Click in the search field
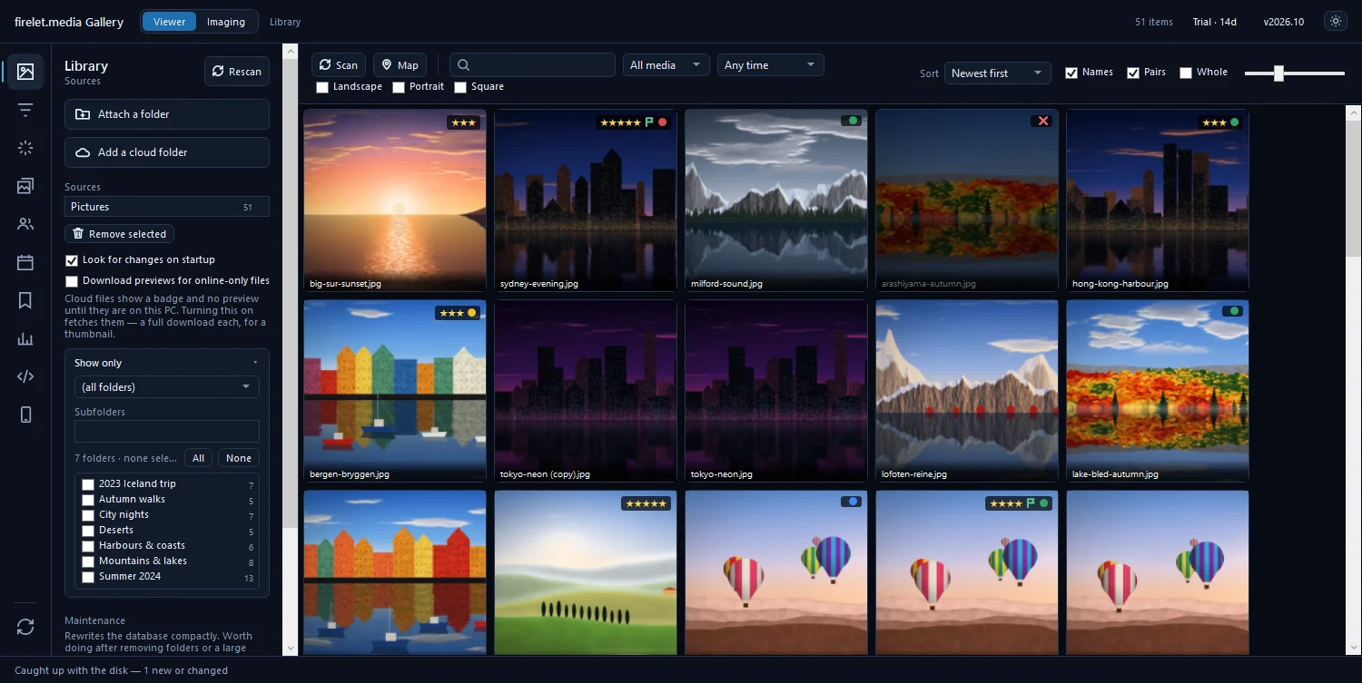 (x=533, y=65)
